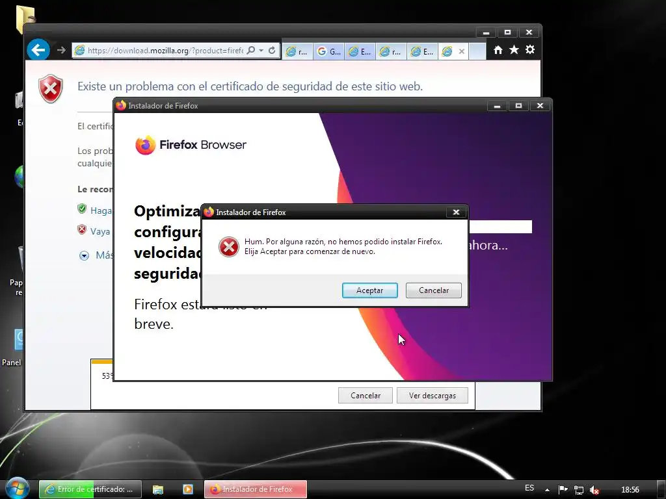The height and width of the screenshot is (499, 666).
Task: Click the Home icon in Internet Explorer
Action: coord(498,50)
